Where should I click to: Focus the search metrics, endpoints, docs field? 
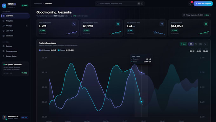pos(119,3)
